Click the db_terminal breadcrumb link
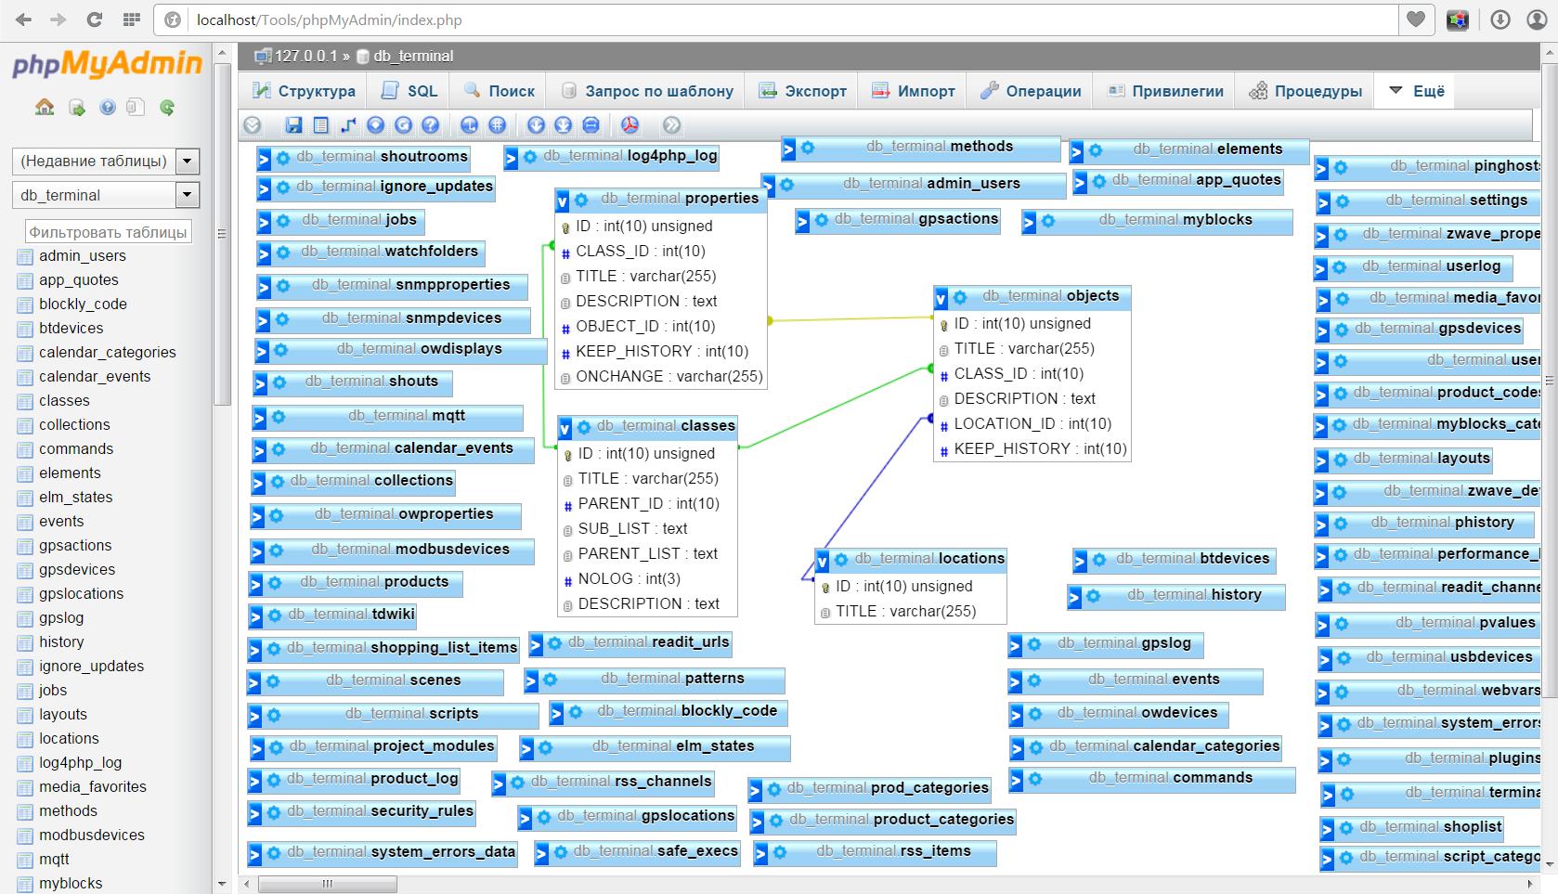This screenshot has width=1558, height=894. point(412,56)
